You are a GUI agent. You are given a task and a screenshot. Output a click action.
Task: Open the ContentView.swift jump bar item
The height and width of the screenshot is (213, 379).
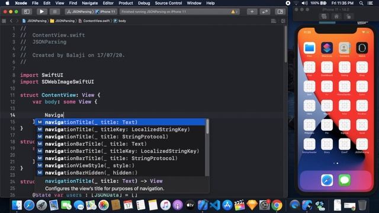(94, 21)
